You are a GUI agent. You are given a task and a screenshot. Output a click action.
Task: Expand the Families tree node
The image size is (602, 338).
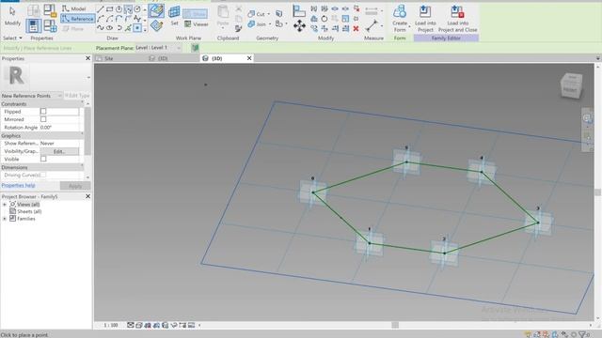pyautogui.click(x=5, y=219)
